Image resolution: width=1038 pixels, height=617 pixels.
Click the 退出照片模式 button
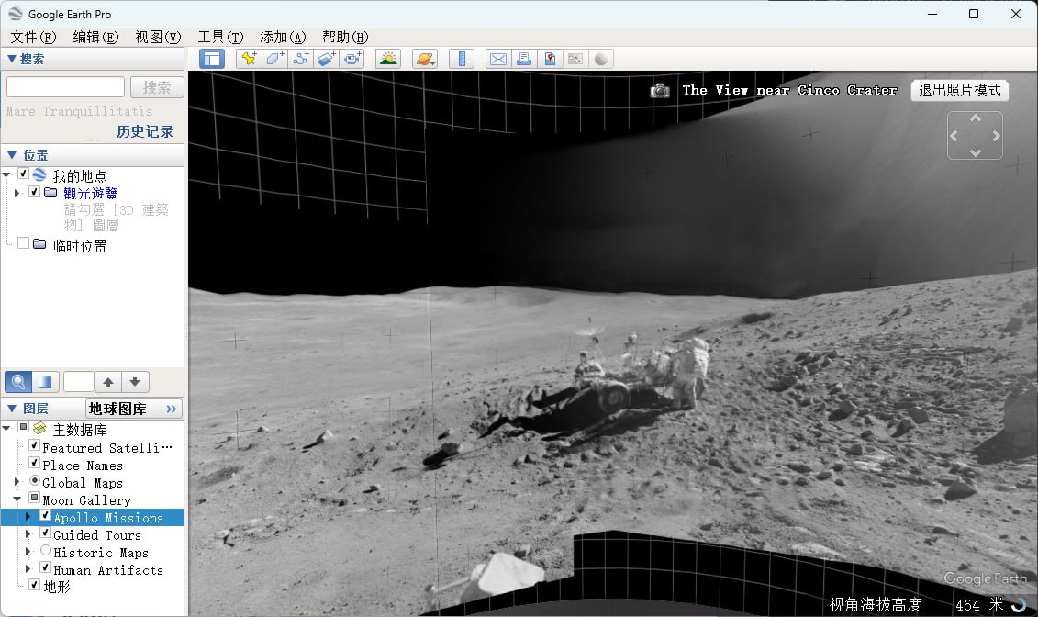point(958,90)
